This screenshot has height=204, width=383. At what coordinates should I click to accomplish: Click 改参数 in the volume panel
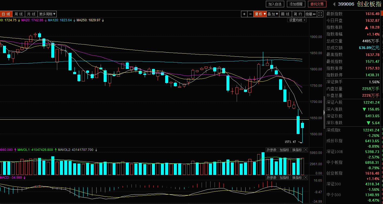[272, 150]
